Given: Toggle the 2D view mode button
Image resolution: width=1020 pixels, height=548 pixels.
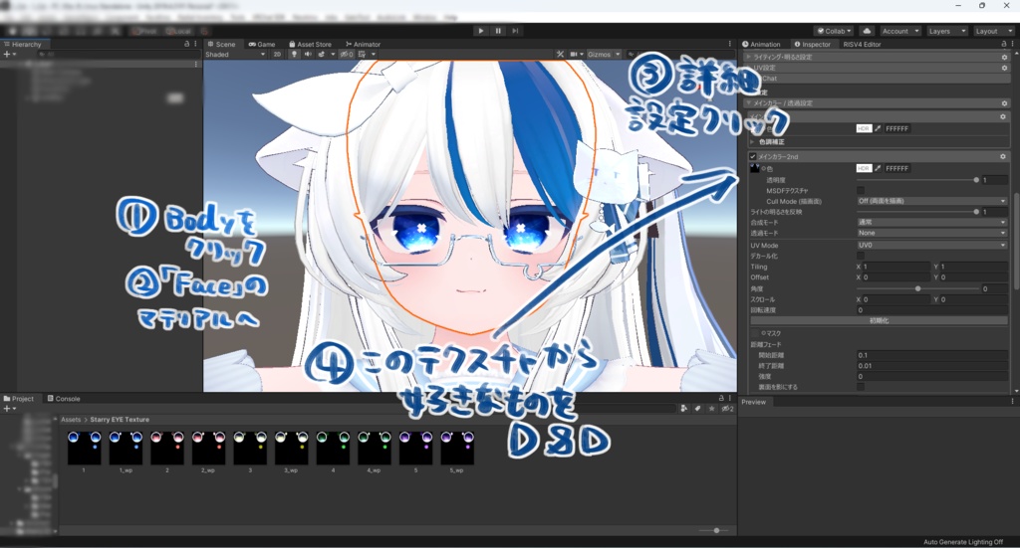Looking at the screenshot, I should pos(277,55).
